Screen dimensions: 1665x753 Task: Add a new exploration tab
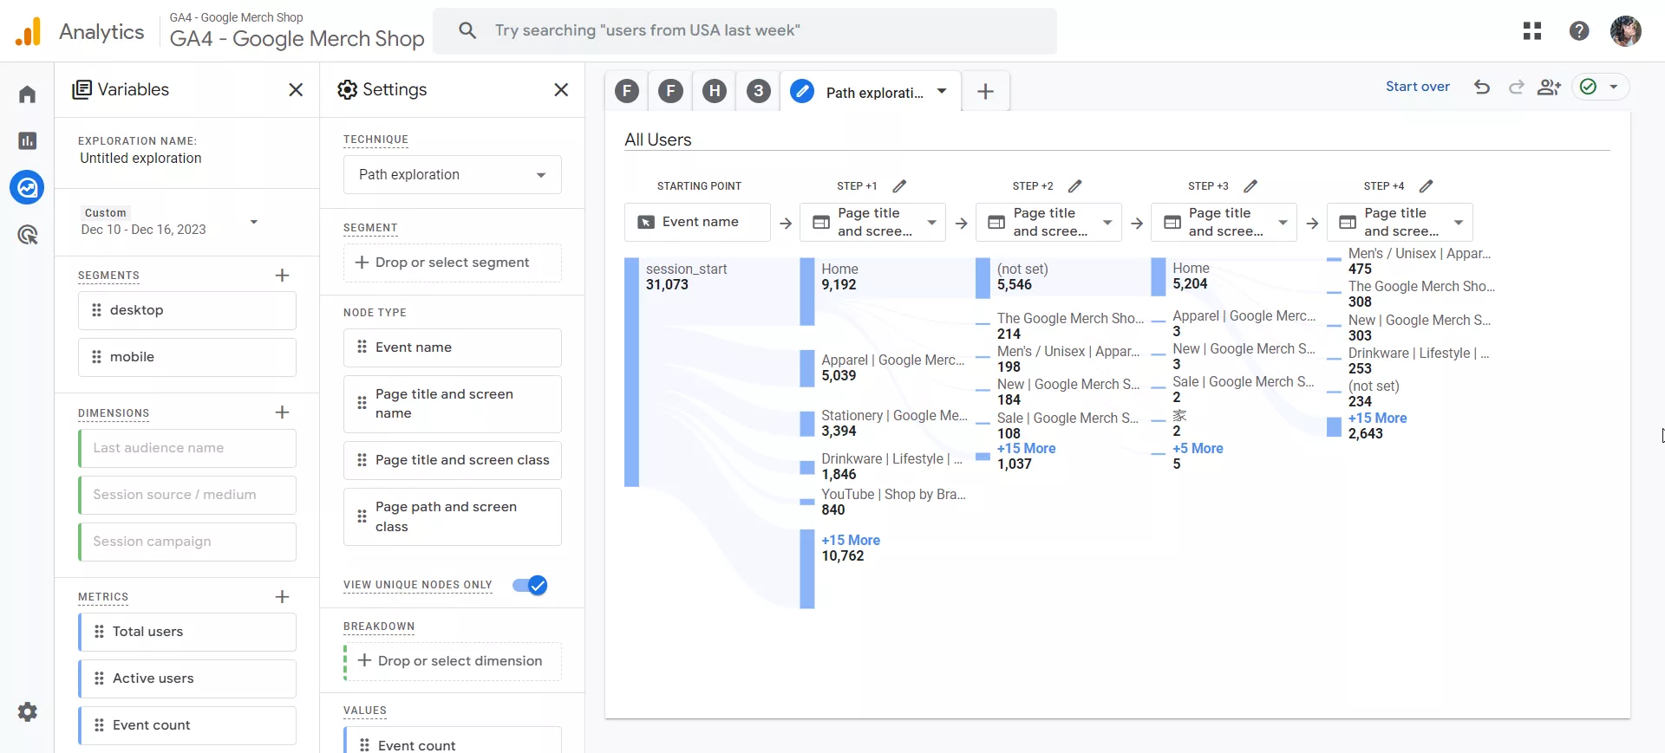click(986, 92)
